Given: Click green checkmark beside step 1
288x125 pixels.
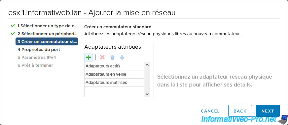Looking at the screenshot, I should [x=13, y=26].
